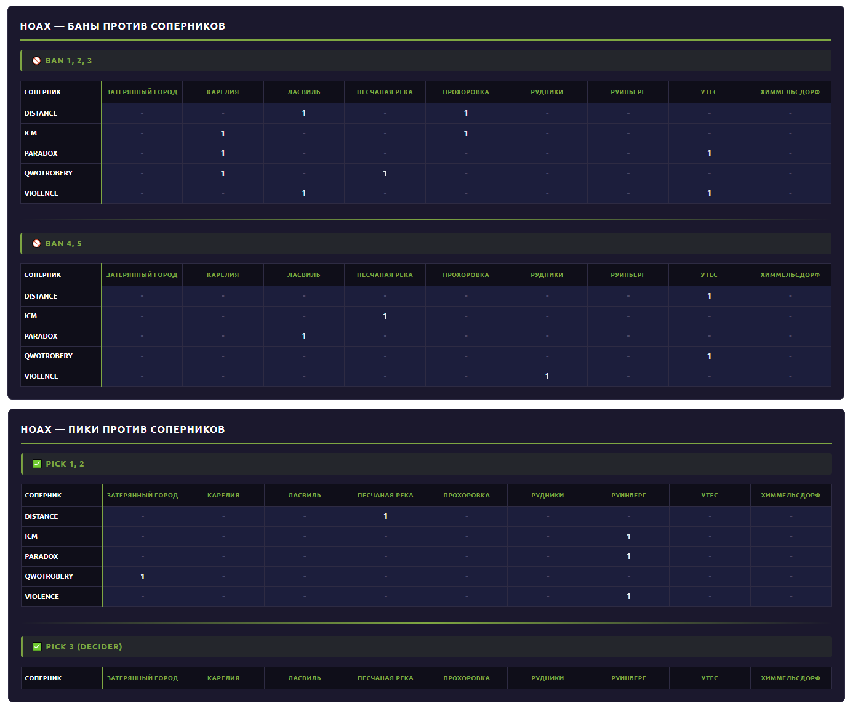The width and height of the screenshot is (853, 711).
Task: Click the Химмельсдорф header in BAN 4, 5 table
Action: [x=790, y=275]
